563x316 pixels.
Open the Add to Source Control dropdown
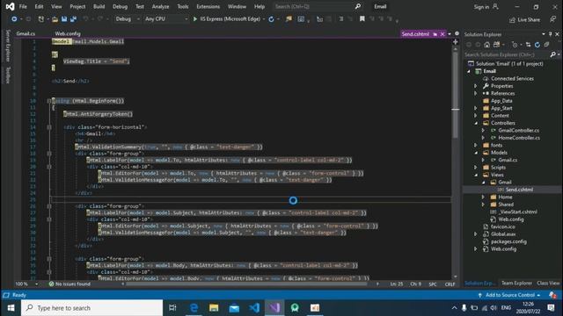[x=510, y=295]
